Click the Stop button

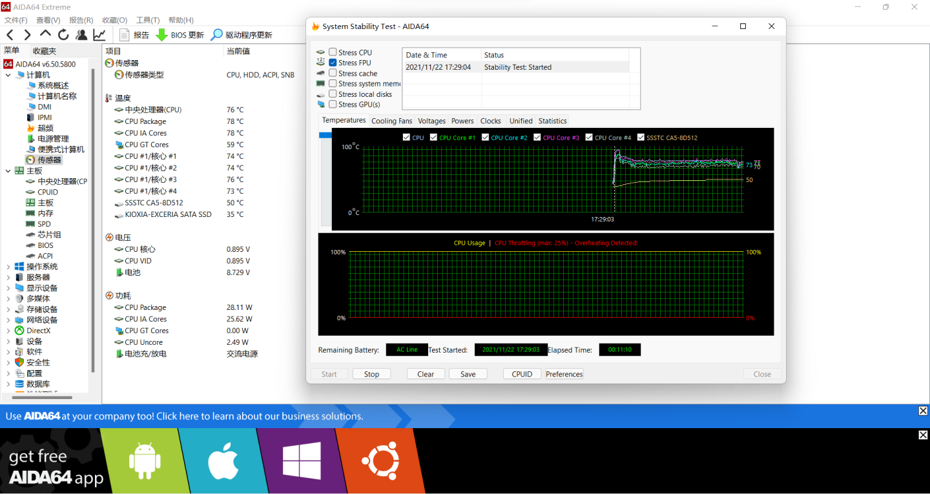point(371,374)
